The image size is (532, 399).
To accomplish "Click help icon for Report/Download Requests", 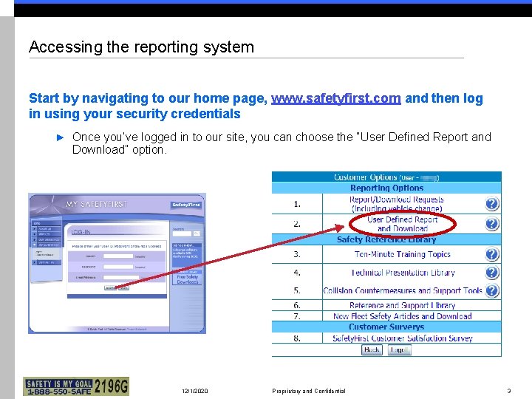I will point(492,204).
